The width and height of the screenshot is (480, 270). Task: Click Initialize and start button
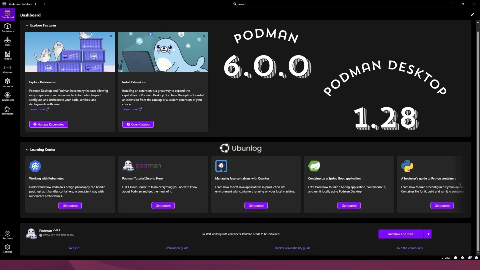(401, 234)
